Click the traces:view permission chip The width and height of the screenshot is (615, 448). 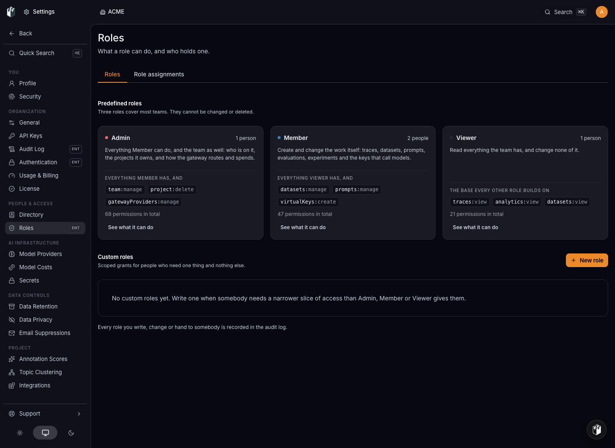click(470, 202)
